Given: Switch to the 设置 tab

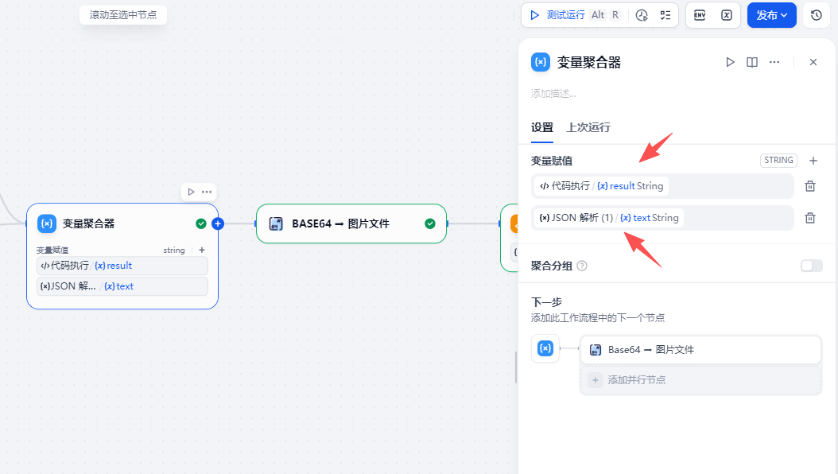Looking at the screenshot, I should (542, 128).
